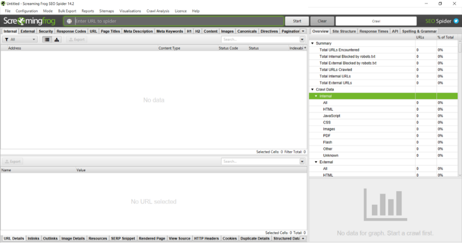Open the Reports menu
This screenshot has height=243, width=462.
[88, 11]
